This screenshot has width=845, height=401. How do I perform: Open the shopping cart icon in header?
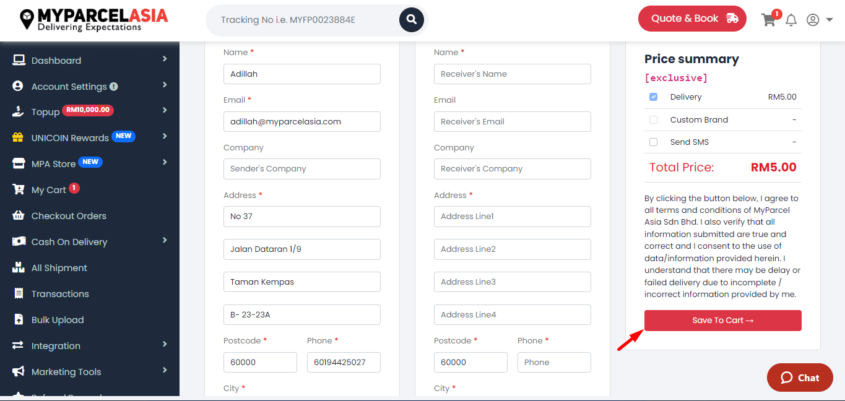[768, 20]
